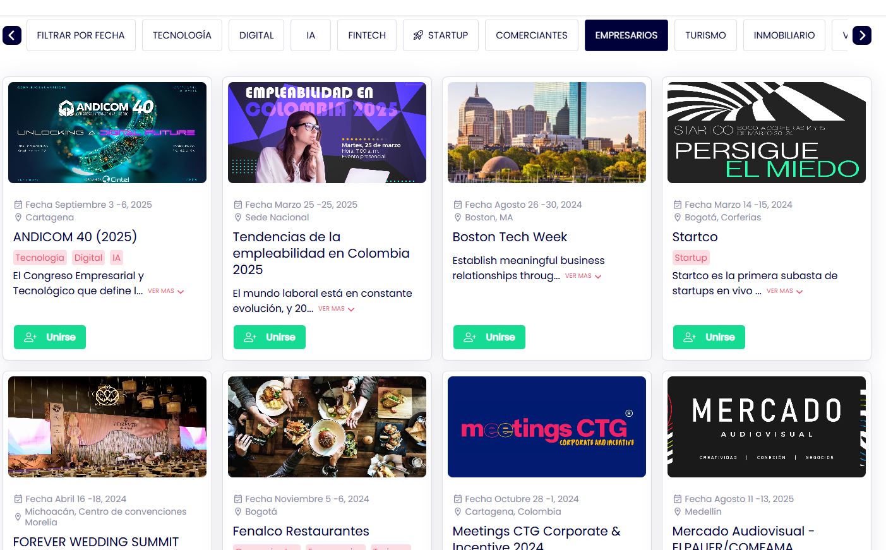Click the Digital tag on ANDICOM 40
886x550 pixels.
point(88,258)
